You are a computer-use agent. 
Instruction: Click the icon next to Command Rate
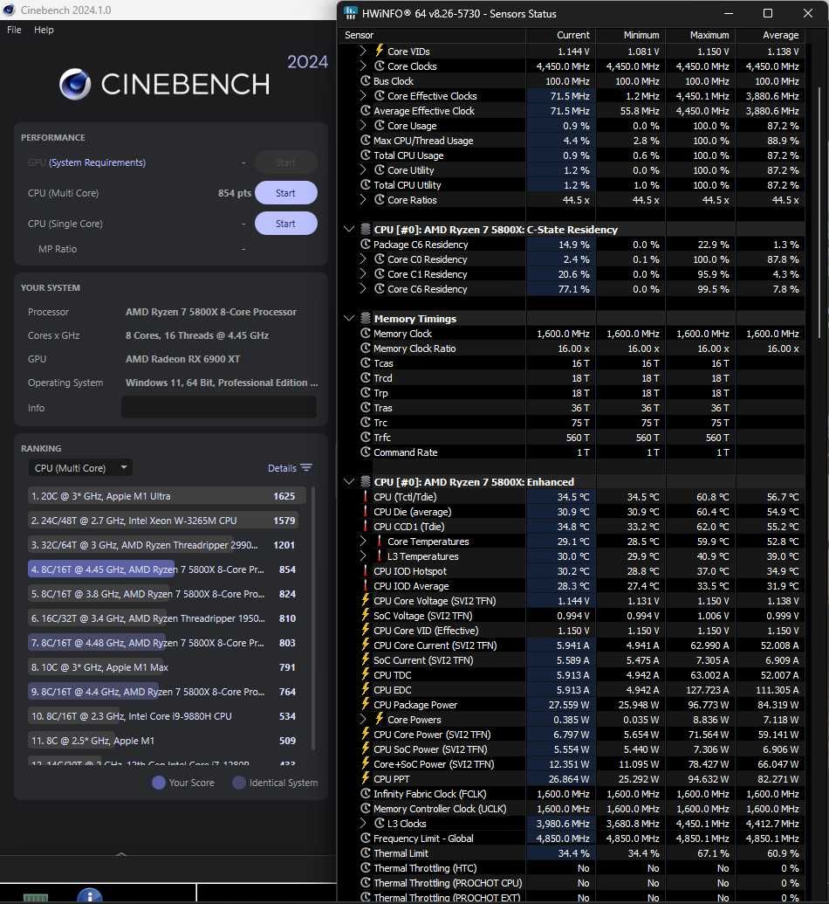coord(366,452)
